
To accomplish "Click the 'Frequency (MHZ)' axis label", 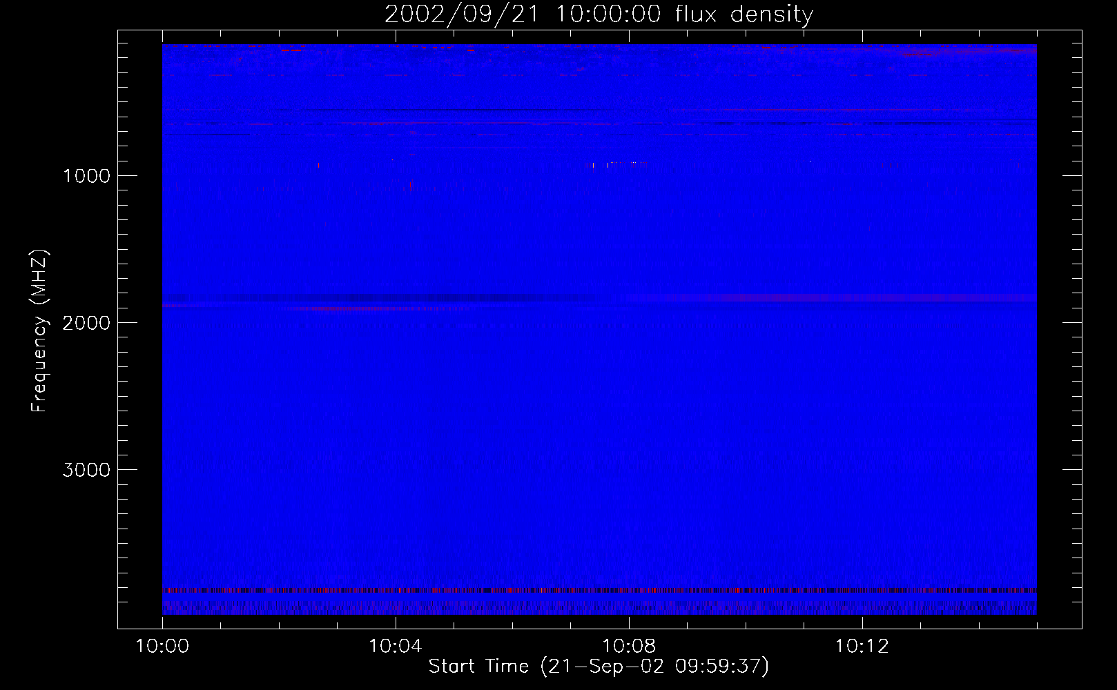I will pyautogui.click(x=39, y=331).
